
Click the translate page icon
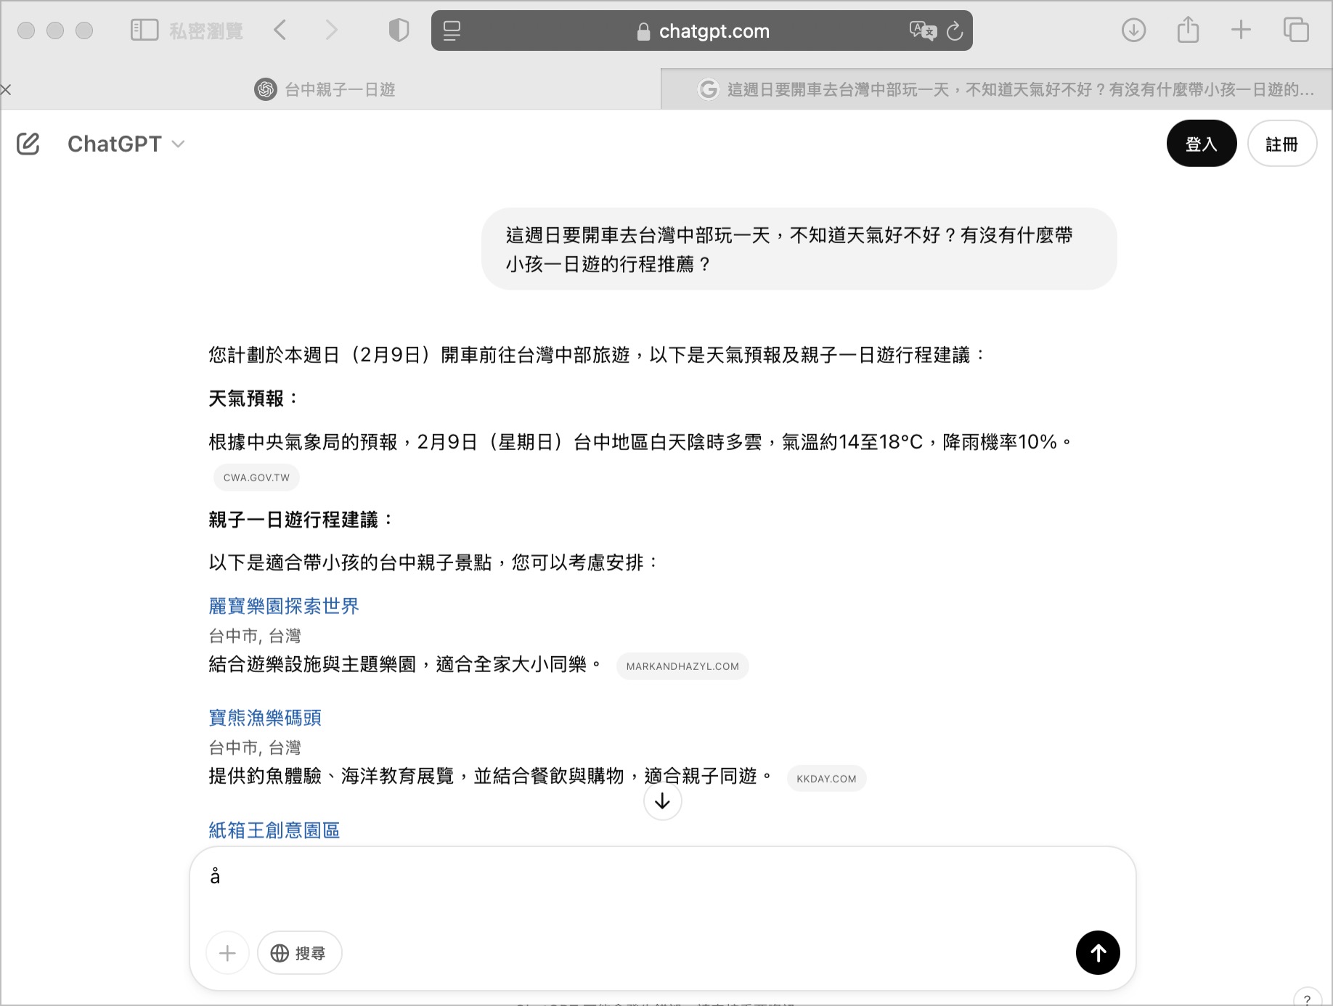tap(923, 30)
